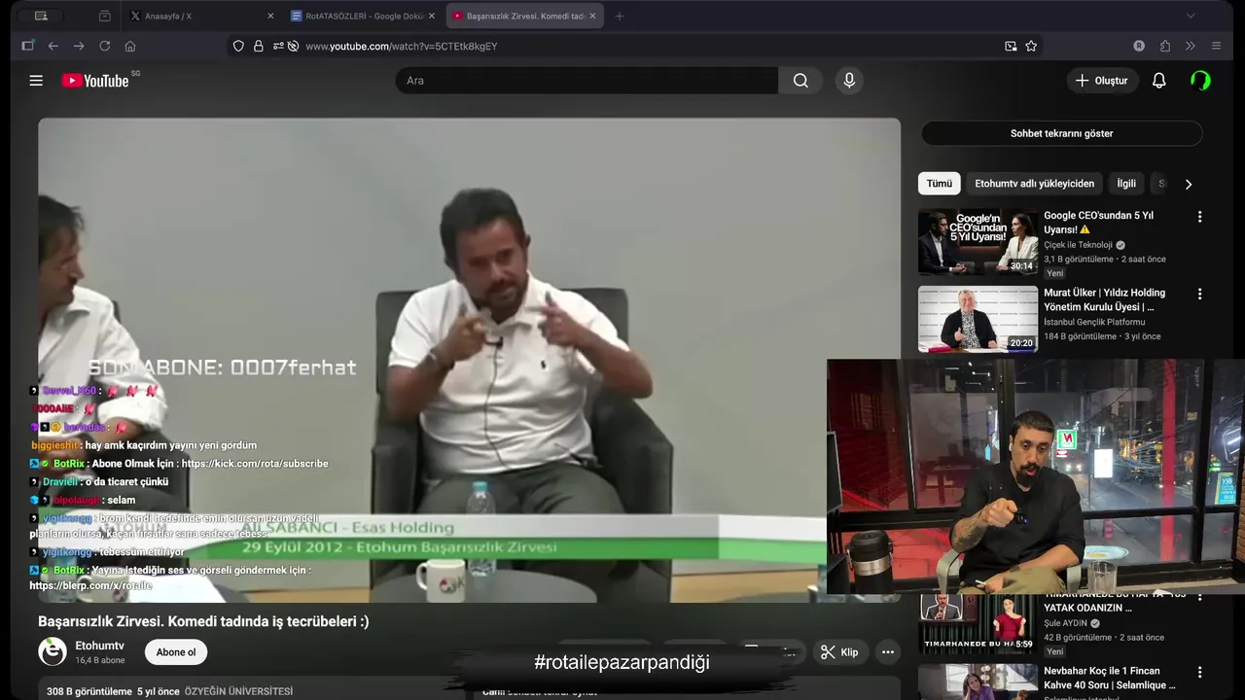Open the three-dot more actions under video
The image size is (1245, 700).
tap(887, 652)
